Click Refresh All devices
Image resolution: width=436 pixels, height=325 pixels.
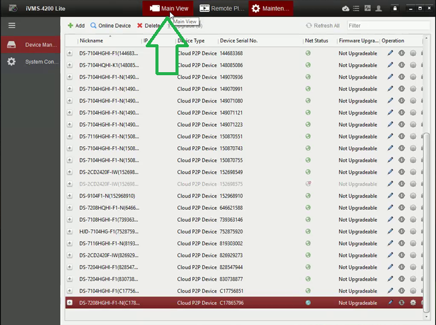click(x=323, y=25)
